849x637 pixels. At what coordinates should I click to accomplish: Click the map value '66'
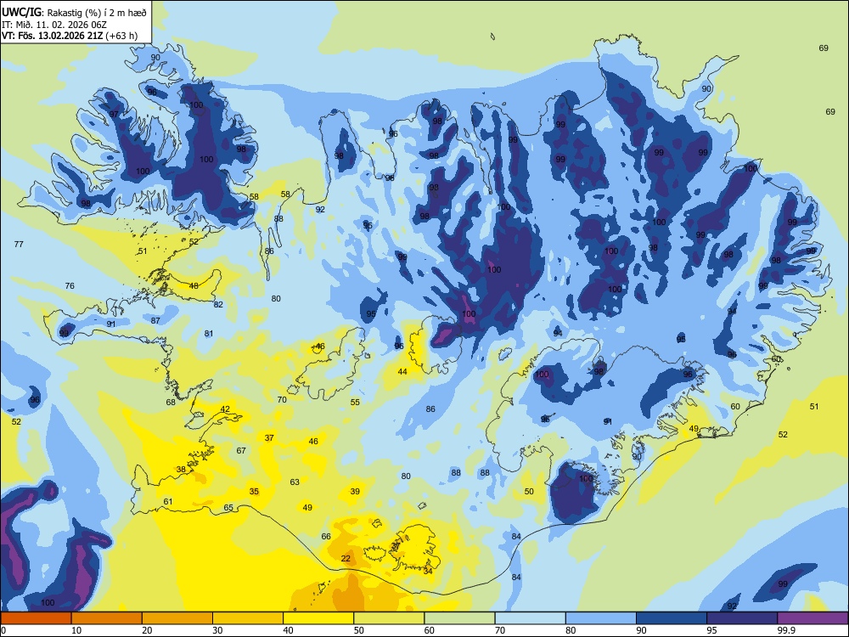click(326, 536)
